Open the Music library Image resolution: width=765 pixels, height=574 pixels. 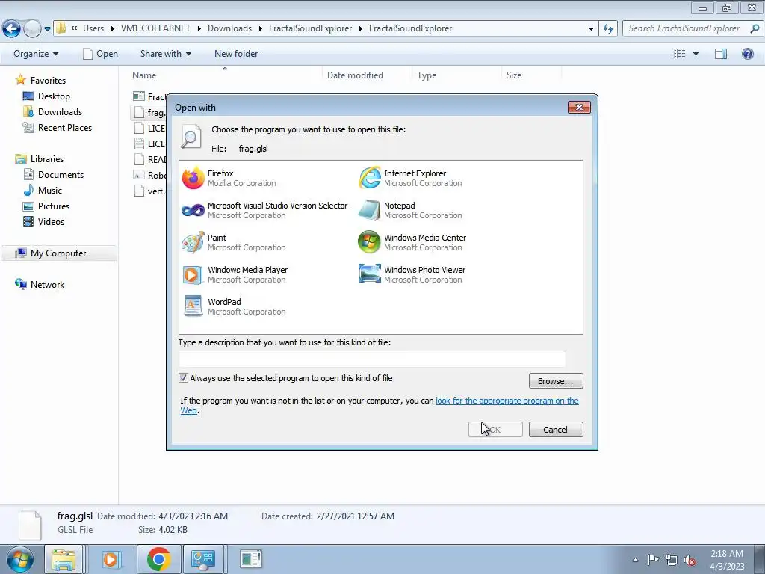tap(43, 191)
